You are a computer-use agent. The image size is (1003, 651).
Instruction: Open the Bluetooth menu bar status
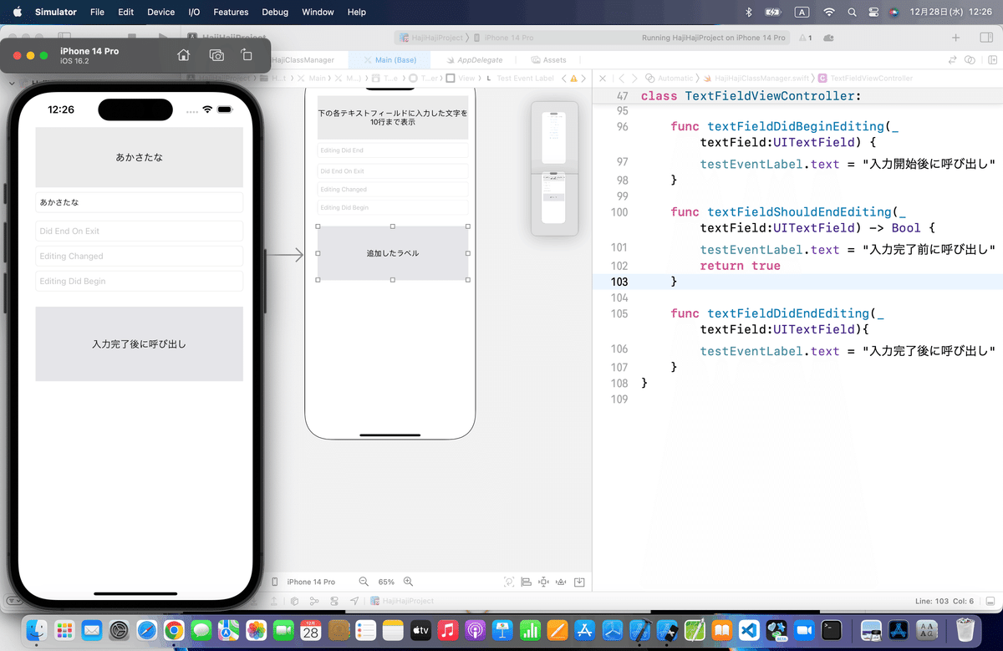(x=749, y=13)
